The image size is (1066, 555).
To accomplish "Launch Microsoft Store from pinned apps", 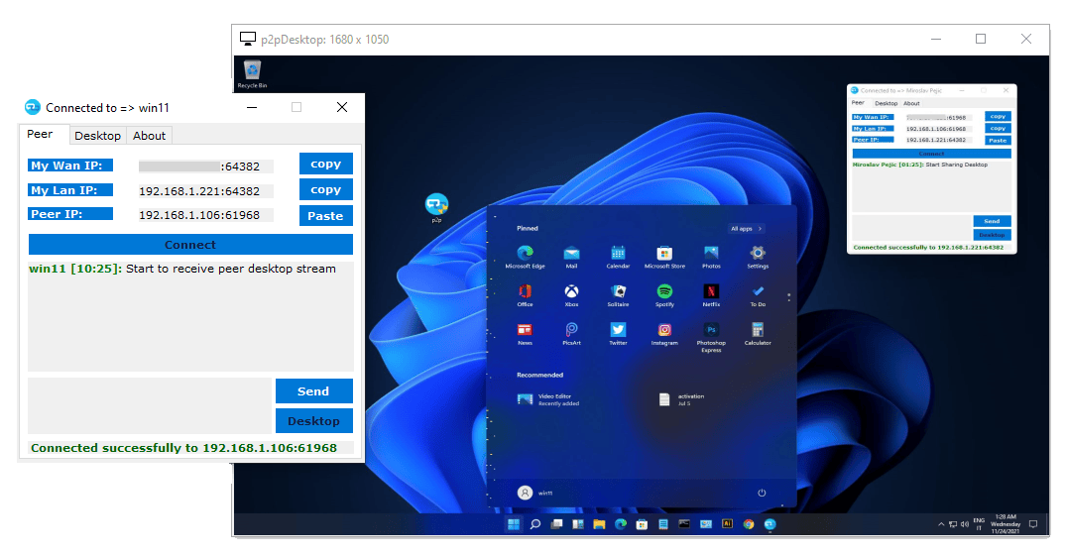I will click(x=665, y=258).
